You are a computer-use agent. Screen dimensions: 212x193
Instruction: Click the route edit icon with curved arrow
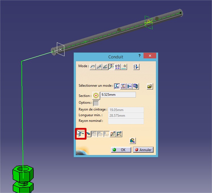119,134
